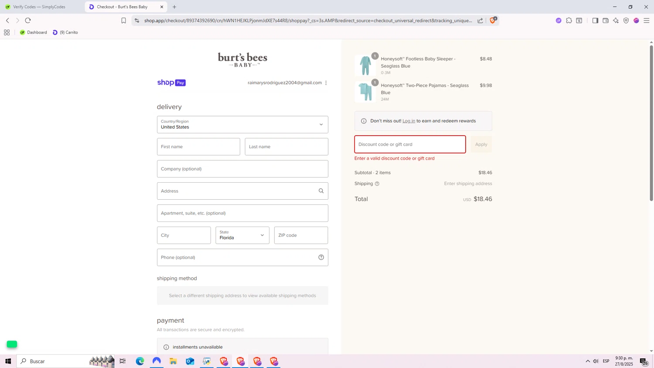654x368 pixels.
Task: Click the address search magnifier icon
Action: coord(321,191)
